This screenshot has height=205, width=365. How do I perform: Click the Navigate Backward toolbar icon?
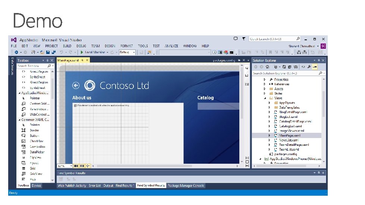click(16, 52)
